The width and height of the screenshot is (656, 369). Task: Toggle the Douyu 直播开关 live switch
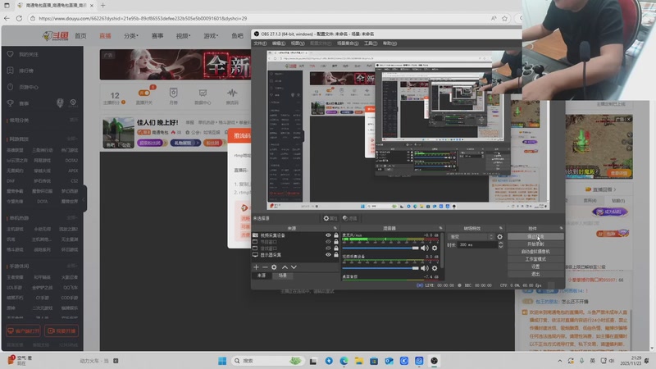click(x=144, y=93)
